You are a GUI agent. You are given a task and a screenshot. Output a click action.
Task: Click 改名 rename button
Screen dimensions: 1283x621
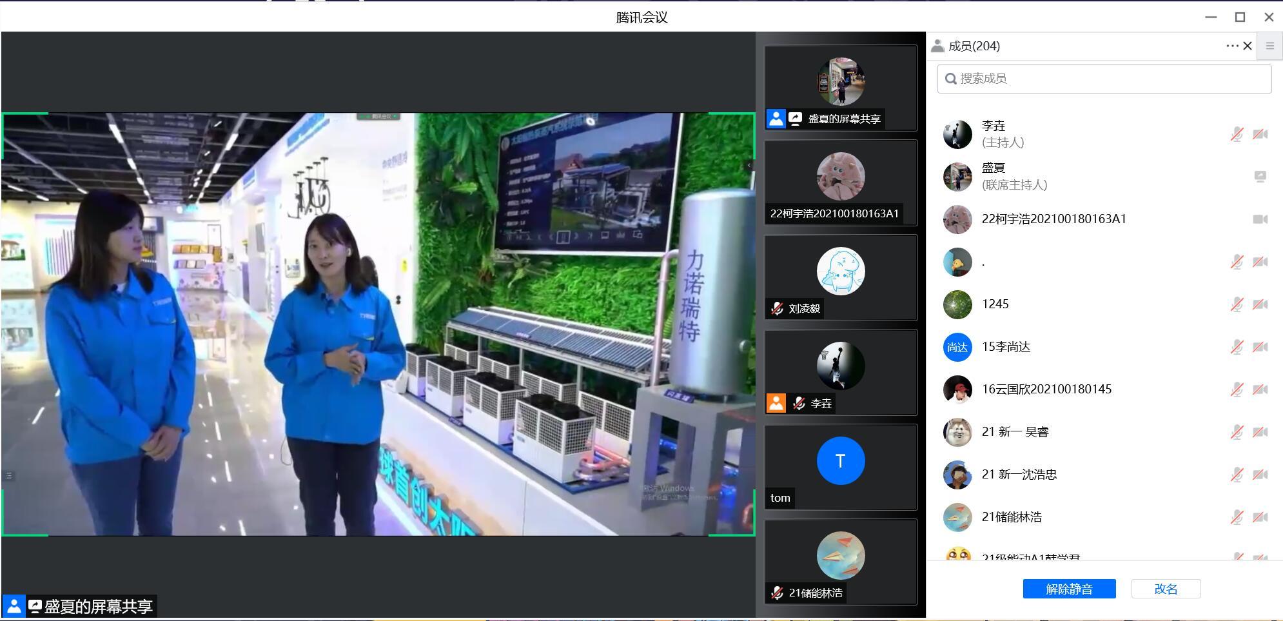(x=1166, y=589)
